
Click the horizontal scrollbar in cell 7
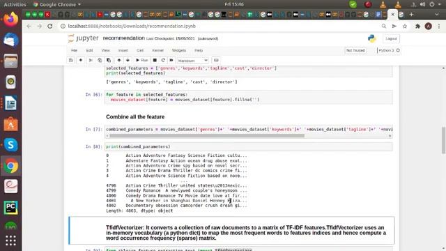click(x=207, y=136)
